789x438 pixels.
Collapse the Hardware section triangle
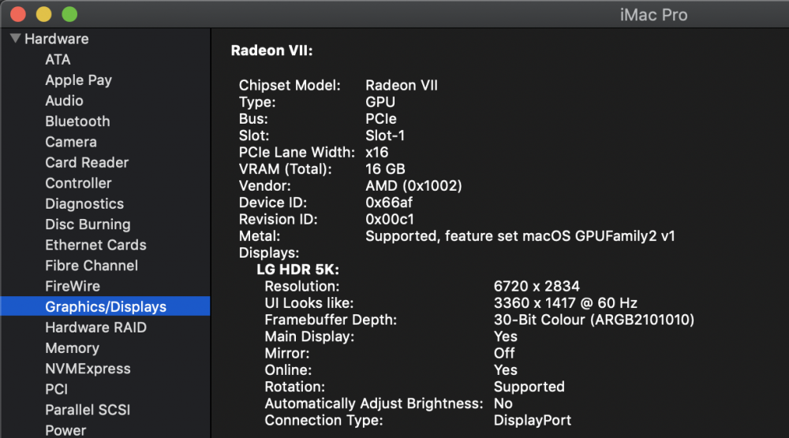pos(15,38)
